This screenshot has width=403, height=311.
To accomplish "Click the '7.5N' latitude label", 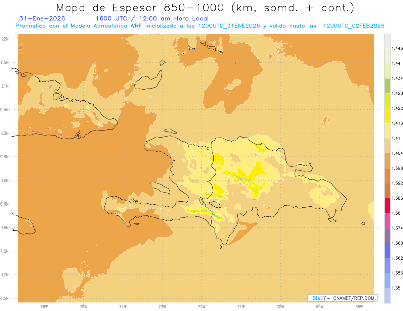I will [5, 251].
